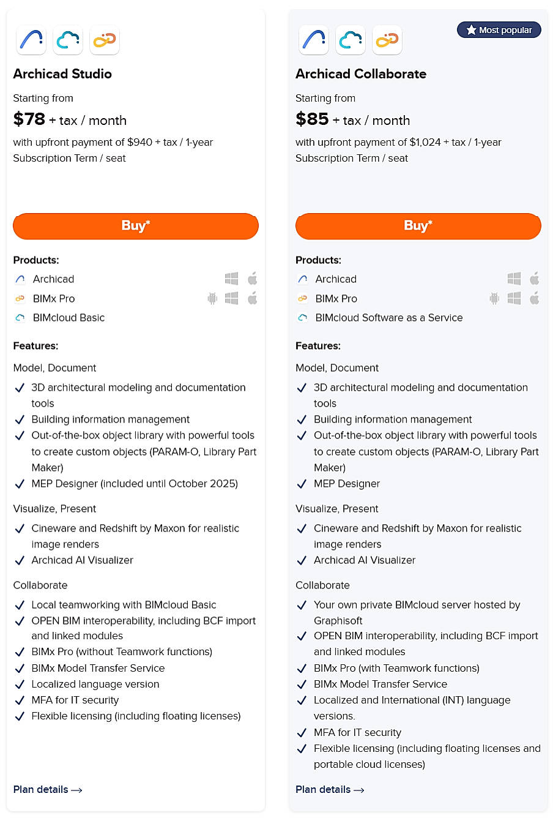The width and height of the screenshot is (553, 818).
Task: Click the Apple icon beside Archicad in Collaborate
Action: click(x=535, y=279)
